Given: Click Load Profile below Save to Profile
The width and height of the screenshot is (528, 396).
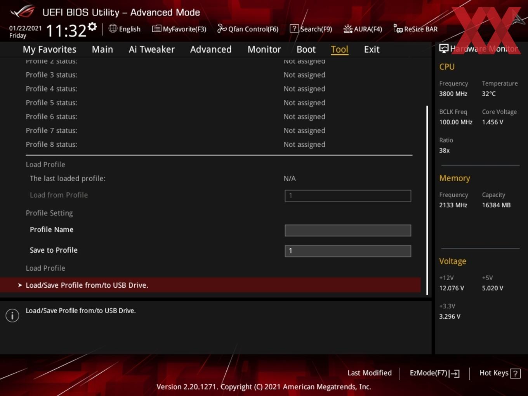Looking at the screenshot, I should tap(45, 268).
